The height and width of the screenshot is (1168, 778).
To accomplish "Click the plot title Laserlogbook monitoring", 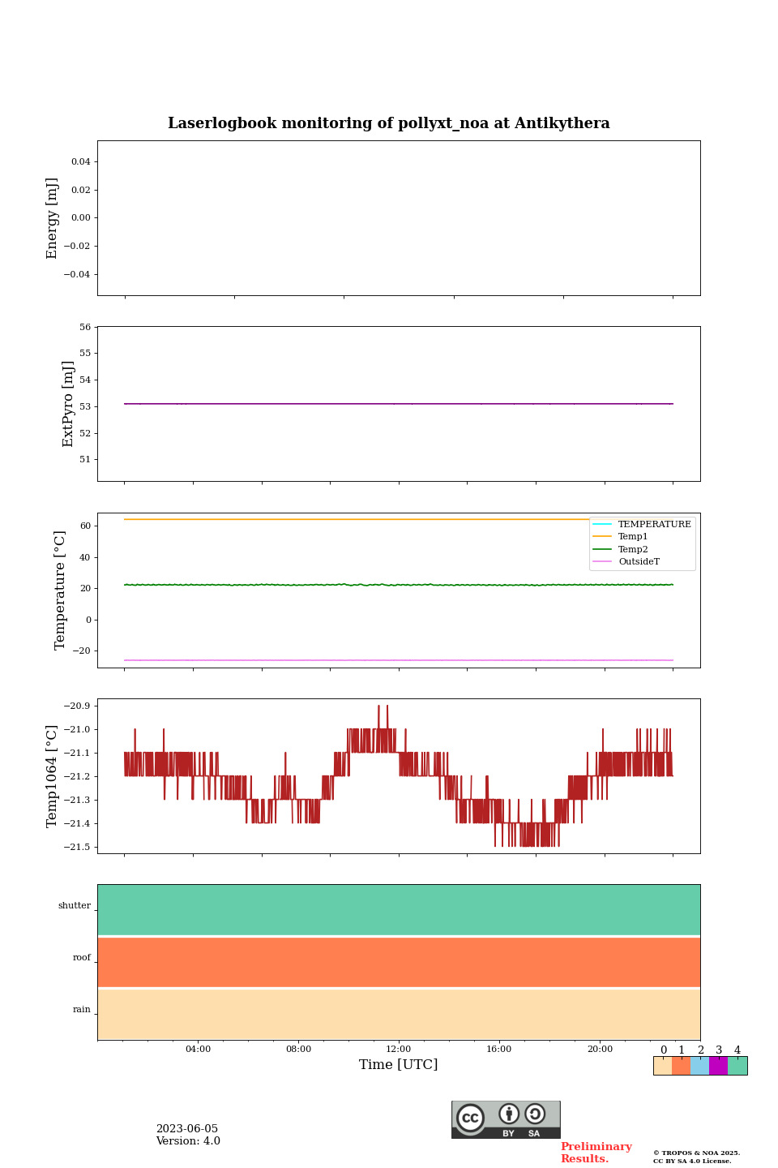I will pyautogui.click(x=389, y=123).
